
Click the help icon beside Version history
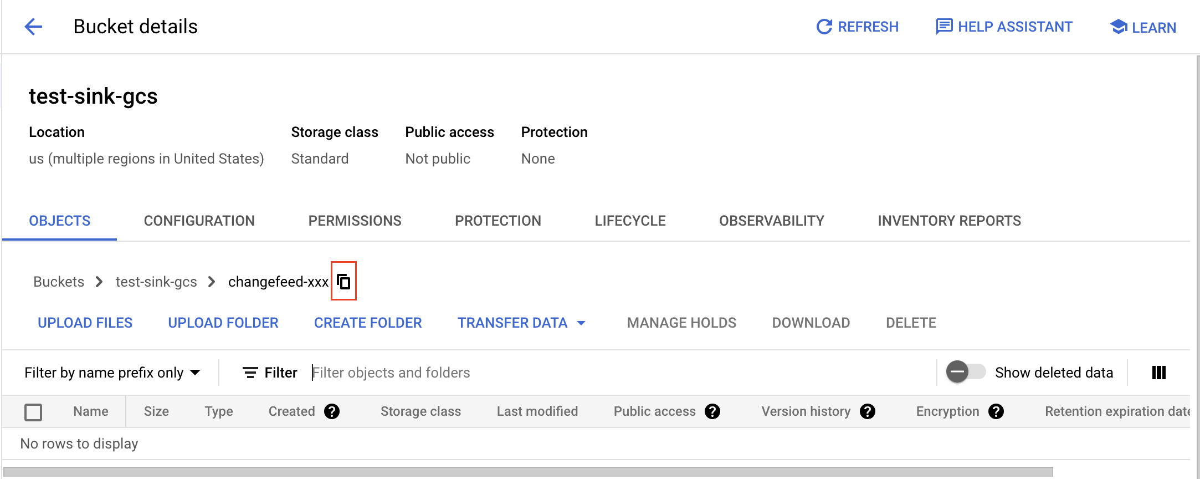click(868, 411)
